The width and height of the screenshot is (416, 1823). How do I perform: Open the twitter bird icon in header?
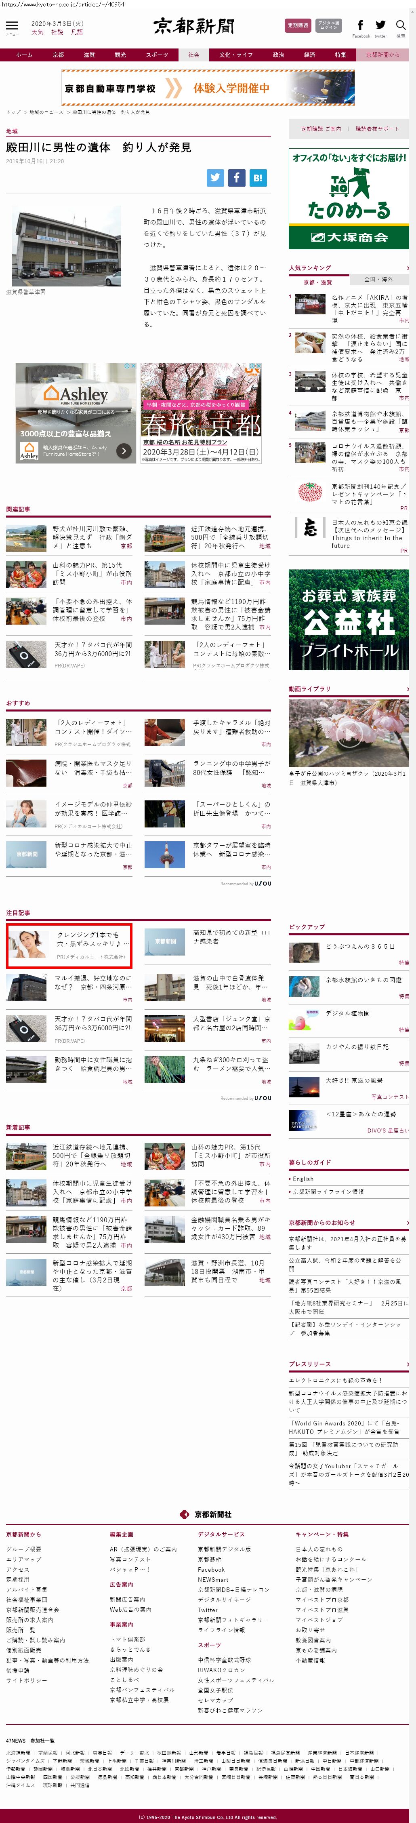point(380,27)
